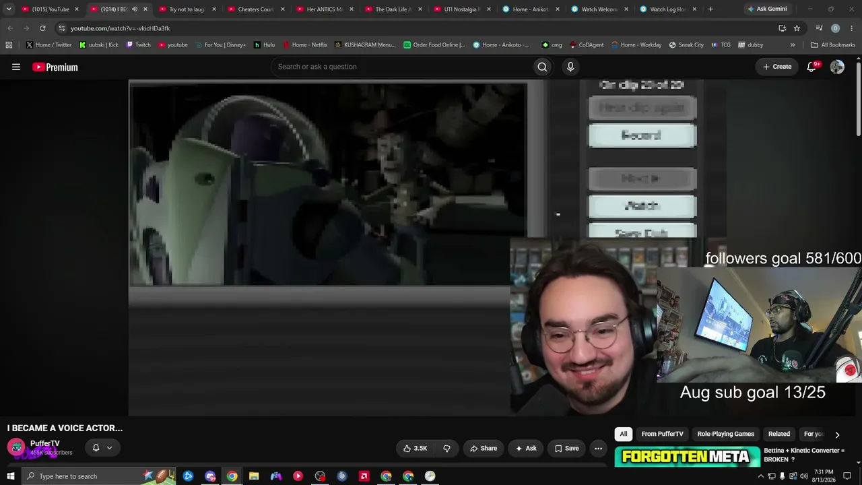Show hidden system tray icons

[x=761, y=476]
